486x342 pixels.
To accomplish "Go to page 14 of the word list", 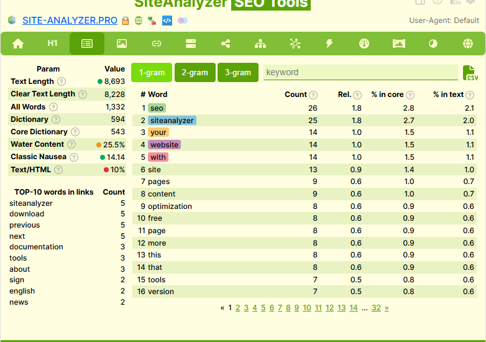I will (354, 308).
